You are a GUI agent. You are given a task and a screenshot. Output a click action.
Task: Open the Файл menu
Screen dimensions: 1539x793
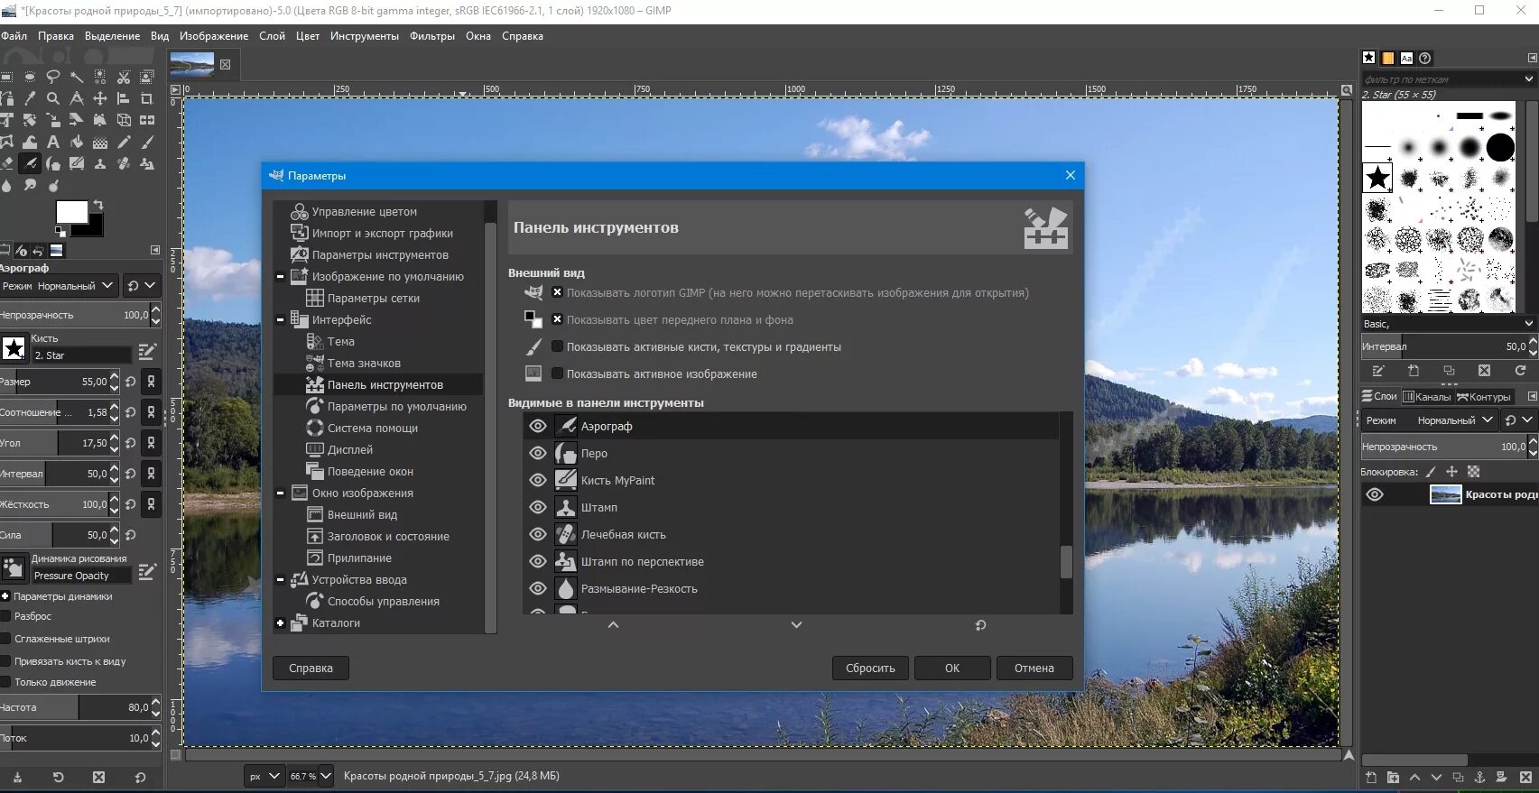14,36
